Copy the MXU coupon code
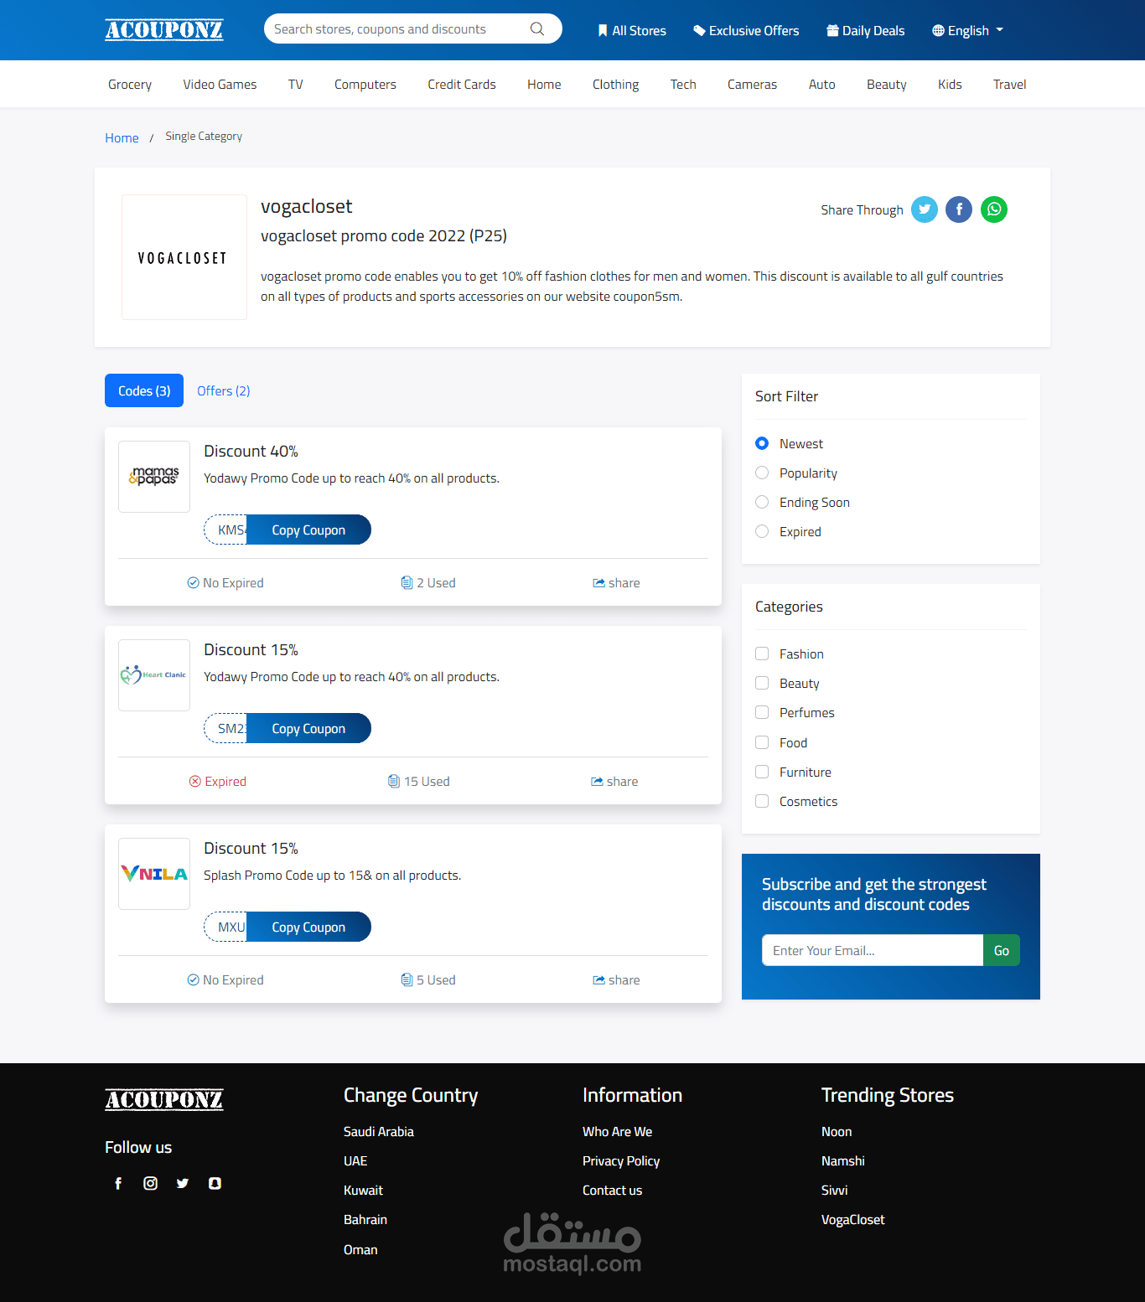Viewport: 1145px width, 1302px height. pos(308,927)
